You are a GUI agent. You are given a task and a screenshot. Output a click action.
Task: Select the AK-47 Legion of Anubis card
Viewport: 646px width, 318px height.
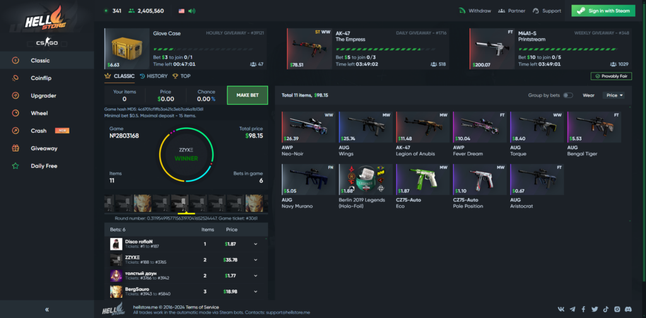click(423, 134)
